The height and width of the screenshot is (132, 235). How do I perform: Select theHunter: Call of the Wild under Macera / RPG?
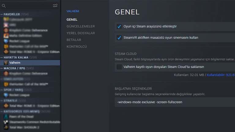coord(30,84)
